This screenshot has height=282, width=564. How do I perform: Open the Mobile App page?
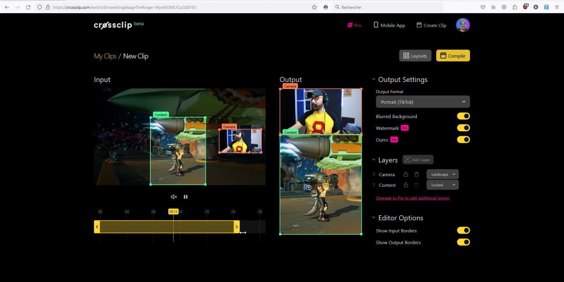pyautogui.click(x=389, y=26)
